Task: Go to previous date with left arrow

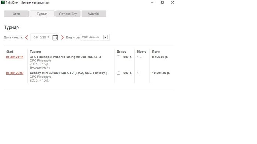Action: (27, 38)
